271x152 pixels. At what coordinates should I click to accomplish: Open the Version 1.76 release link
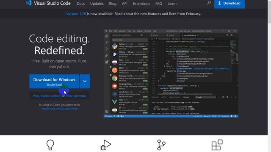tap(76, 14)
